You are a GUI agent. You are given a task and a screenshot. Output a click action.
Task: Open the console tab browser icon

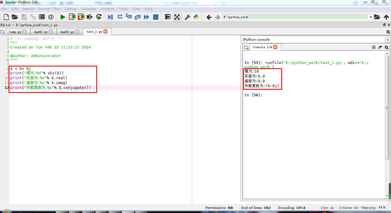(246, 47)
